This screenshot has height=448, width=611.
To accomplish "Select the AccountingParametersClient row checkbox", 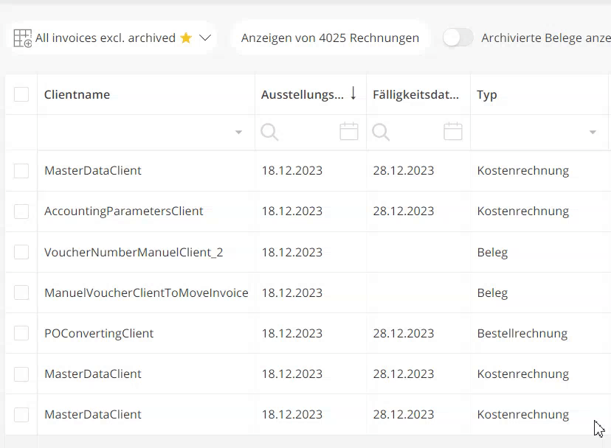I will coord(21,211).
